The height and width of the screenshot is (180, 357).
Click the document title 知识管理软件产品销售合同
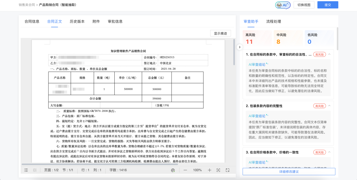pos(128,51)
